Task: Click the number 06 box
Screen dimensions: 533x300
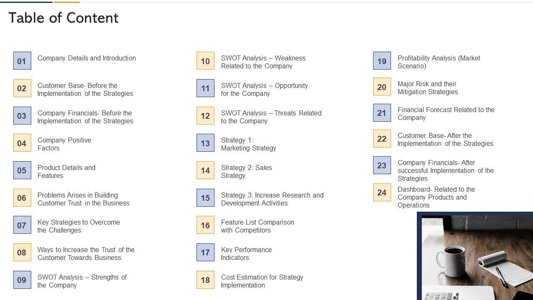Action: click(22, 198)
